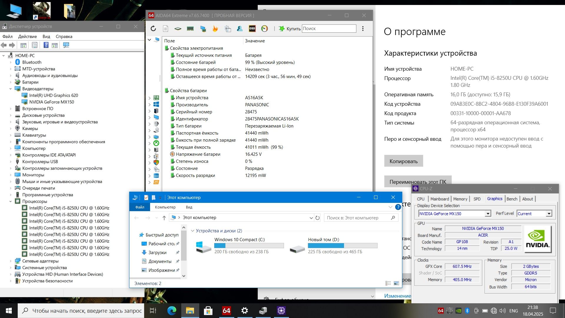Expand the Bluetooth node in Device Manager
This screenshot has width=565, height=318.
(11, 62)
